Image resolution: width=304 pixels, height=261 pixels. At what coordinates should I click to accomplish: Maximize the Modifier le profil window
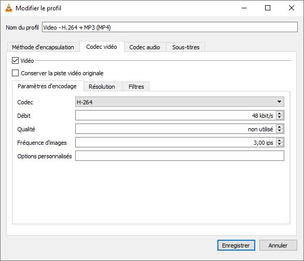(268, 8)
